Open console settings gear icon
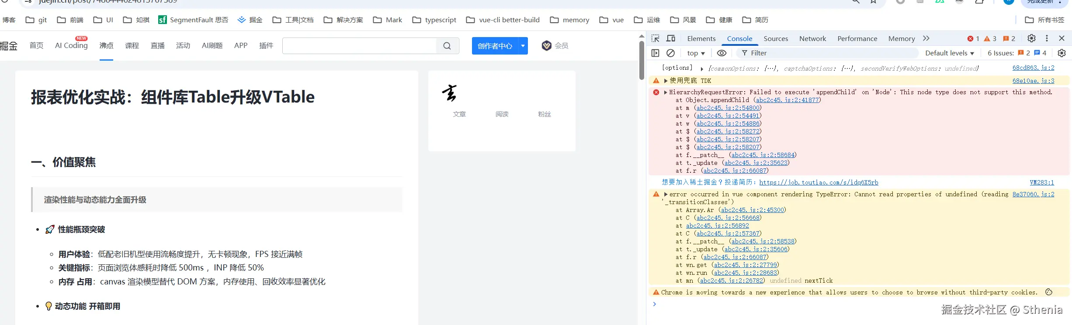Screen dimensions: 1072x325 (x=1062, y=53)
